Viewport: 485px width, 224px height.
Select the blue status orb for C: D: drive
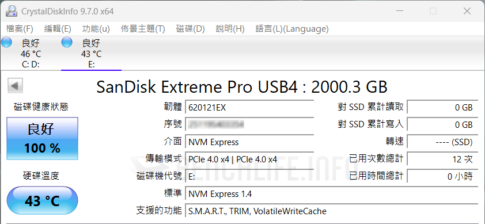(x=6, y=43)
